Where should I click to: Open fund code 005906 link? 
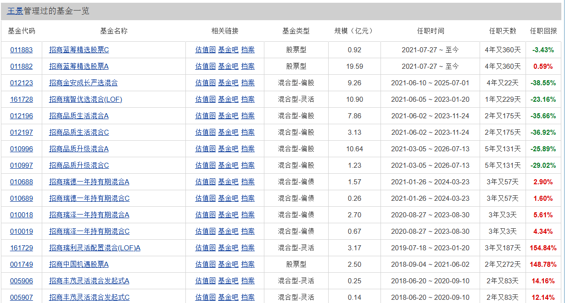pyautogui.click(x=22, y=281)
